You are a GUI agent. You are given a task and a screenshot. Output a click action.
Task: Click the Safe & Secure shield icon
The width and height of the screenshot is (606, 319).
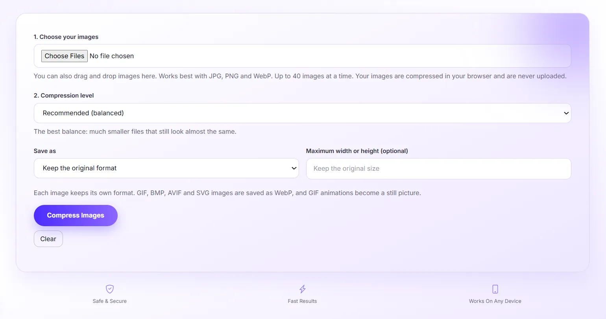click(x=110, y=289)
